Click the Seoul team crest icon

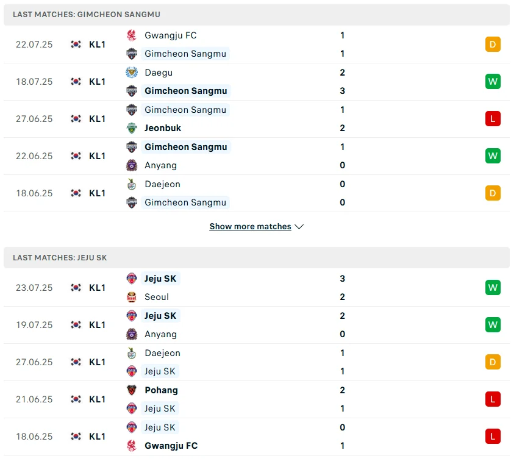coord(132,297)
